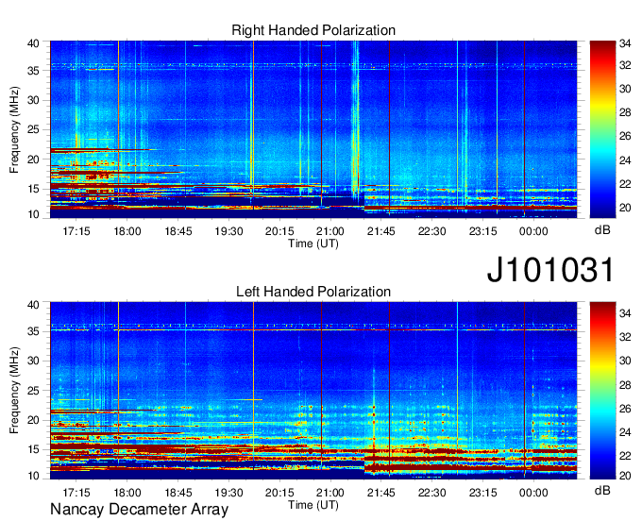Click the 34 dB value on the right-handed colorbar

tap(625, 43)
